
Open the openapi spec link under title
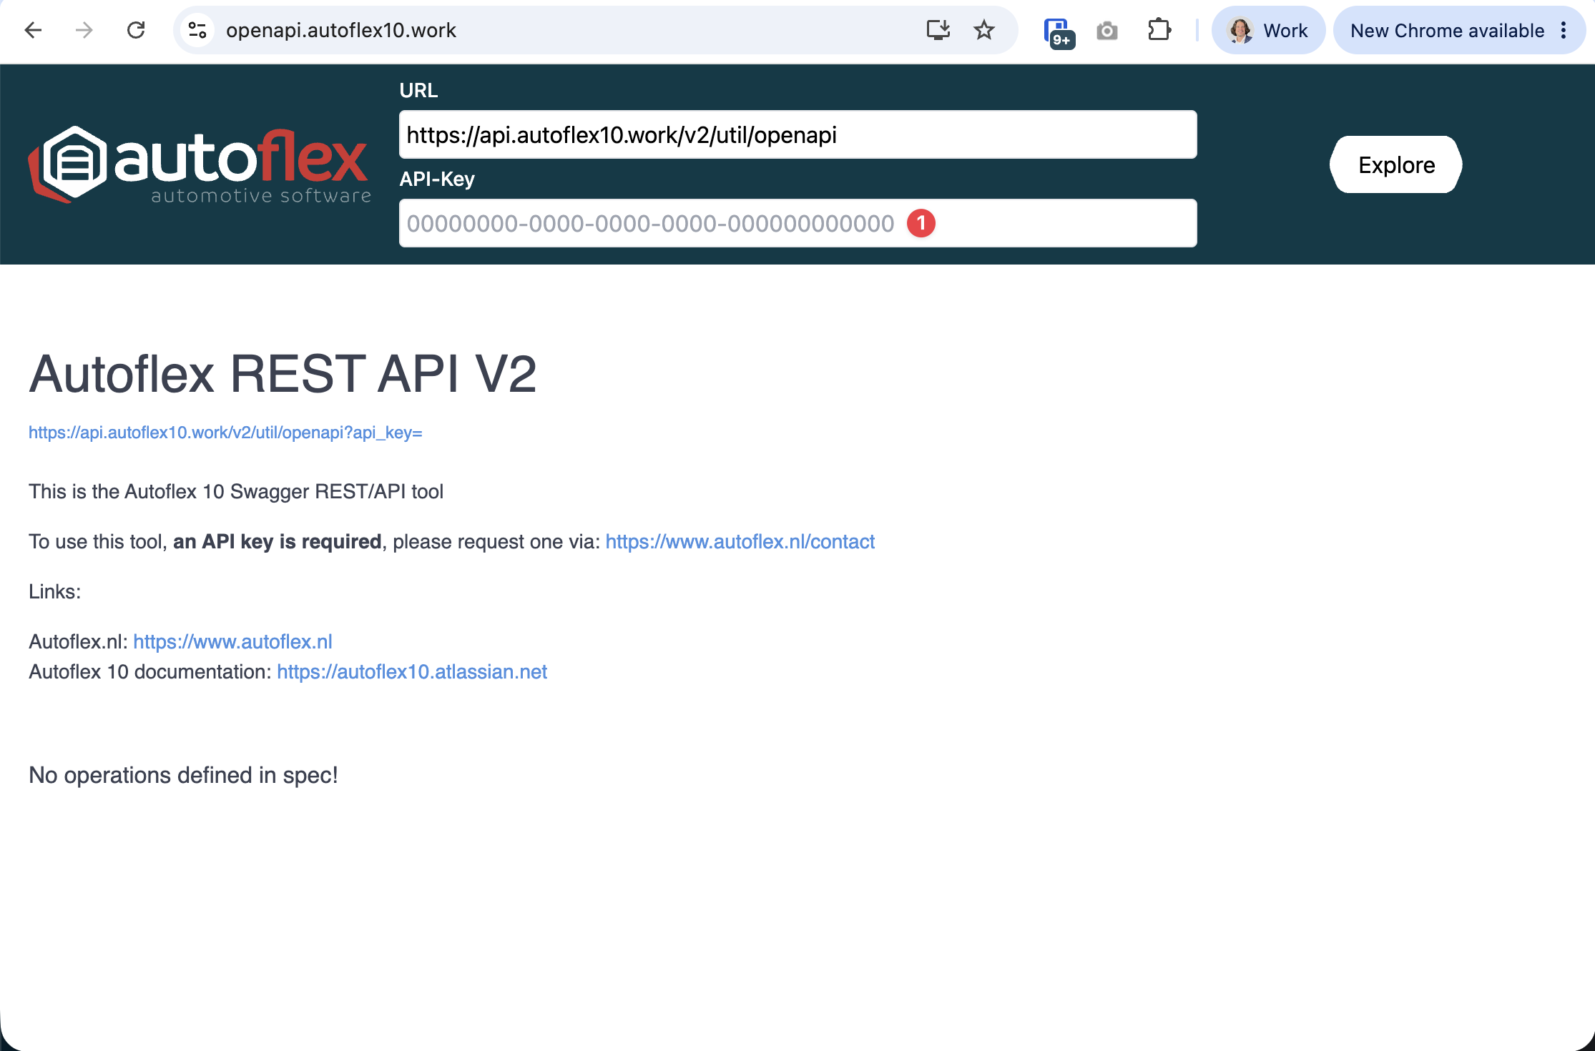pos(225,433)
